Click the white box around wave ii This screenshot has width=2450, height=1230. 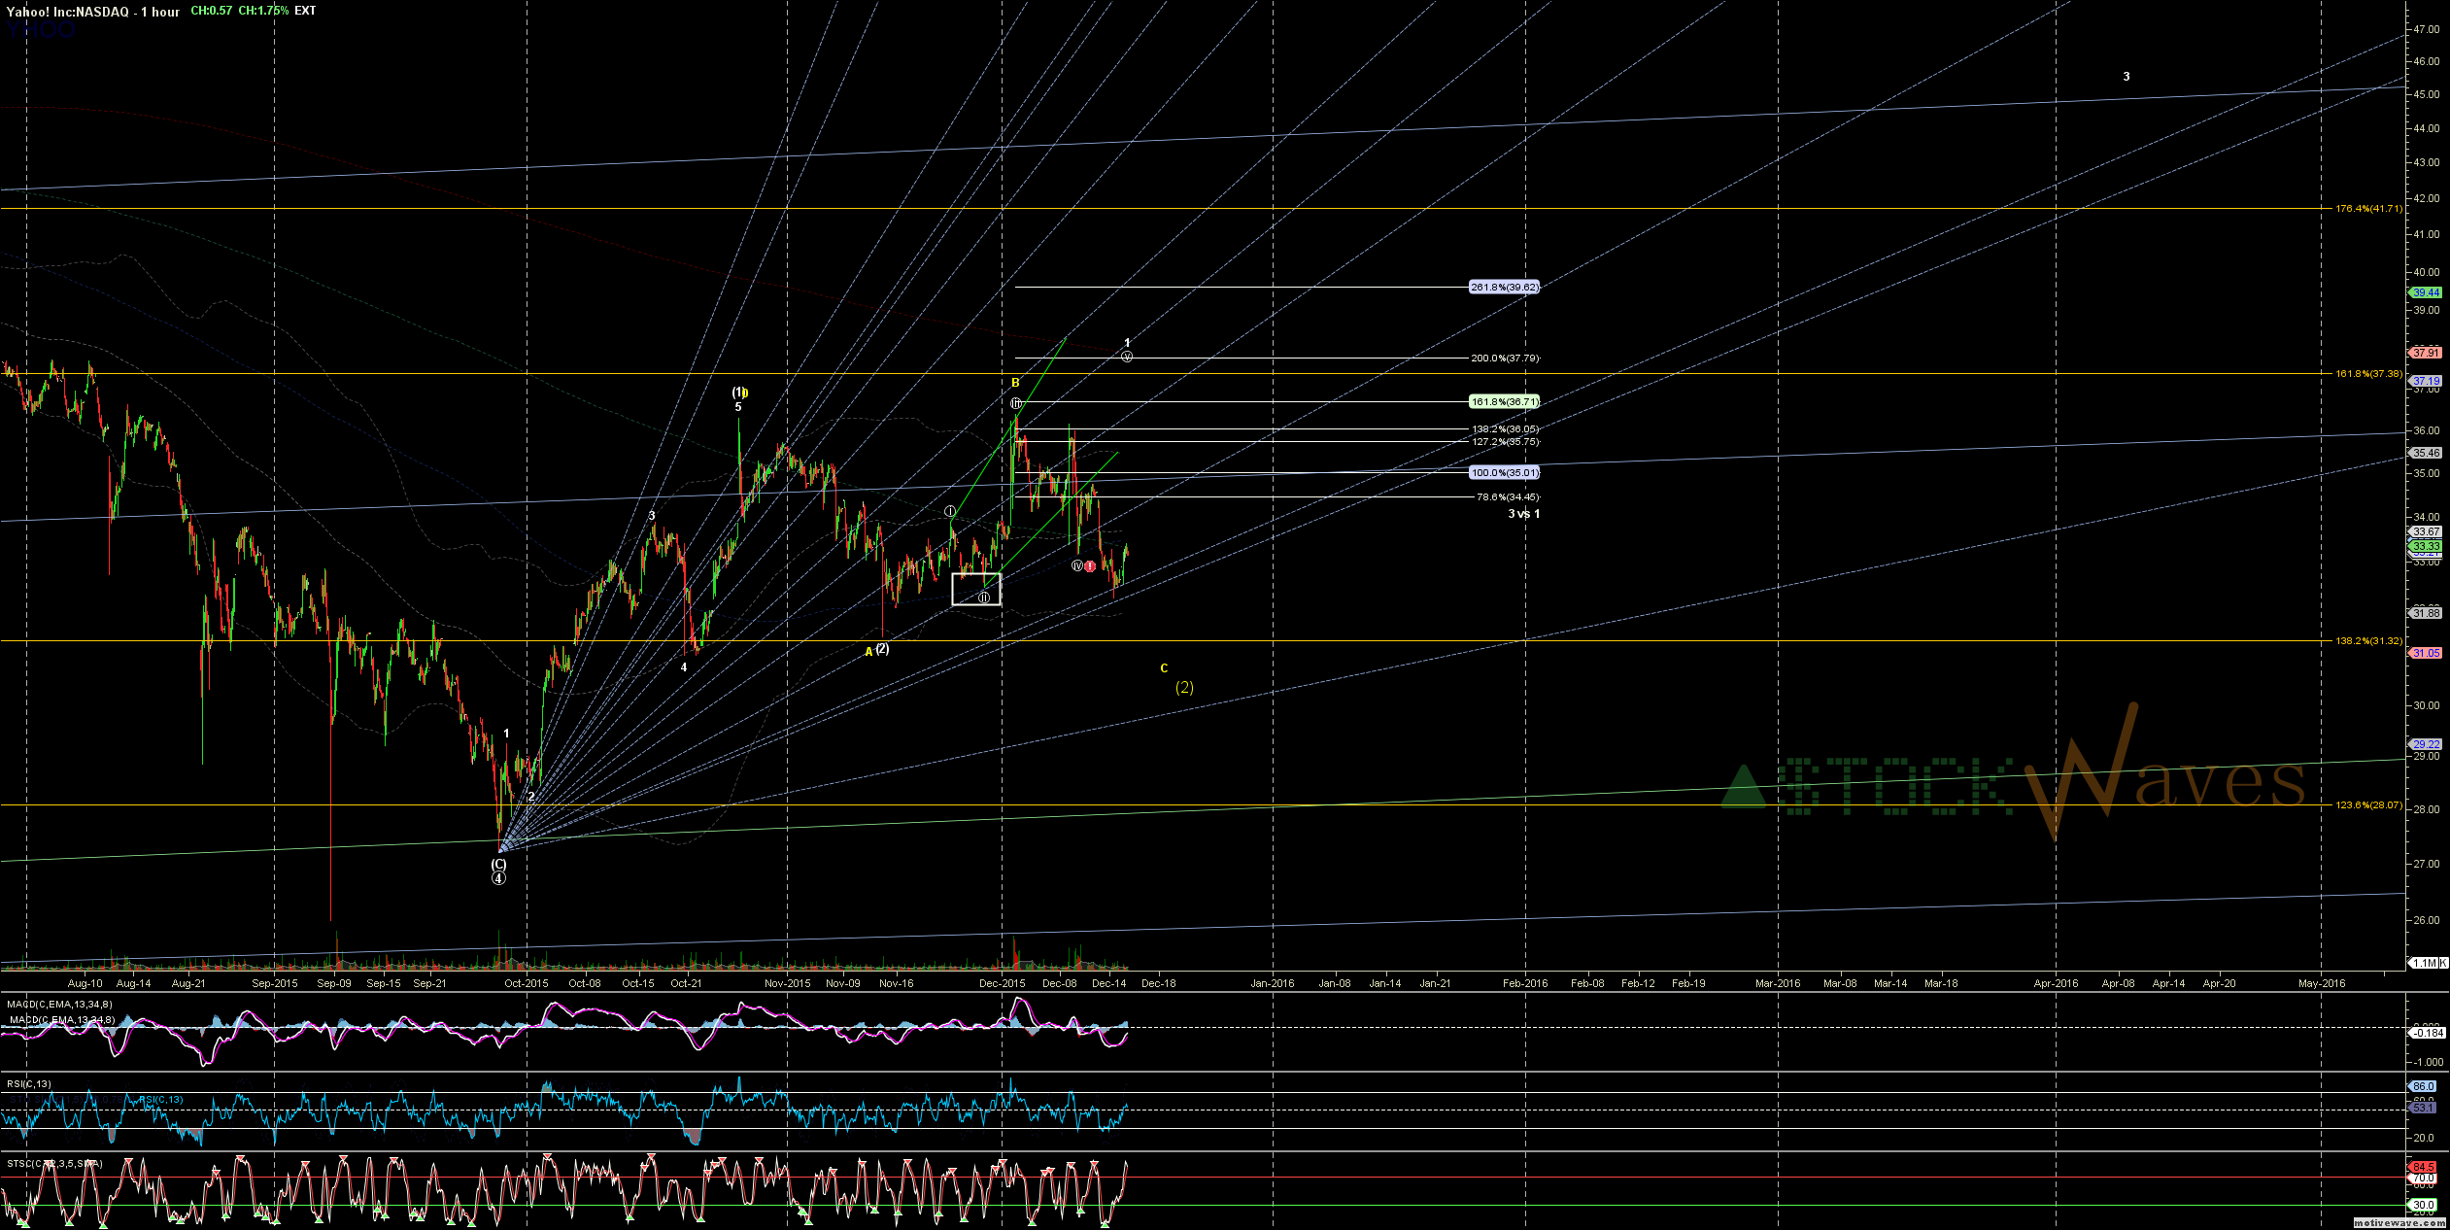(x=976, y=589)
